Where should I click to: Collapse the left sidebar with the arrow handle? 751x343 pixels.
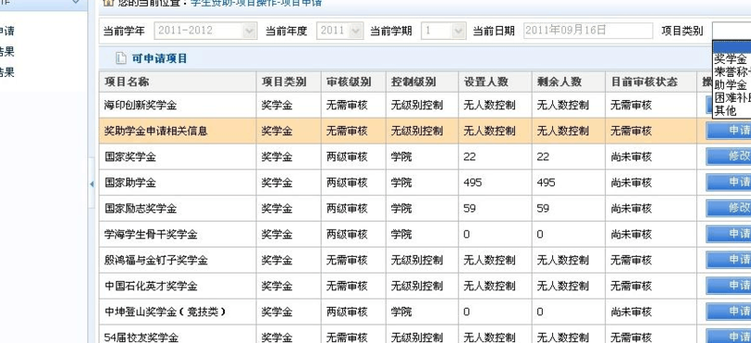(x=91, y=184)
